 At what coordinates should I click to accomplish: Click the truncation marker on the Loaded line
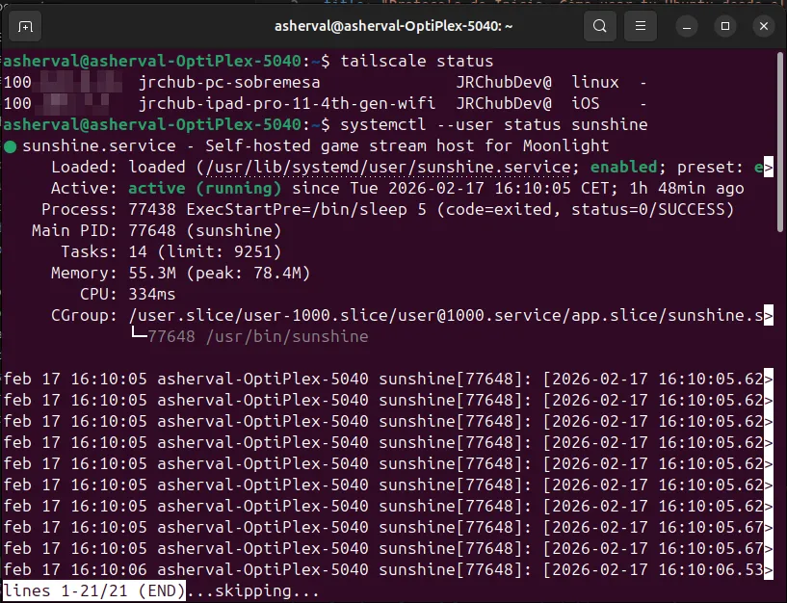point(769,168)
